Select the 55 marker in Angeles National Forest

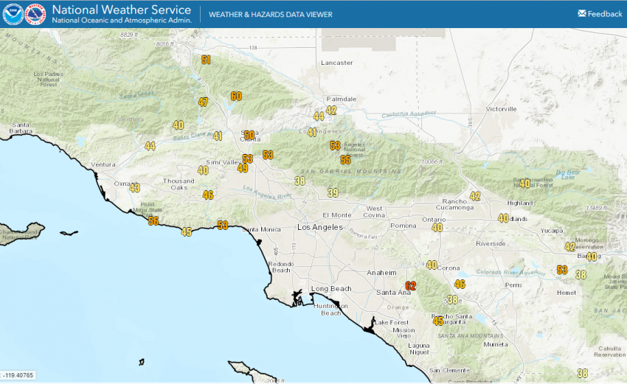(x=345, y=160)
